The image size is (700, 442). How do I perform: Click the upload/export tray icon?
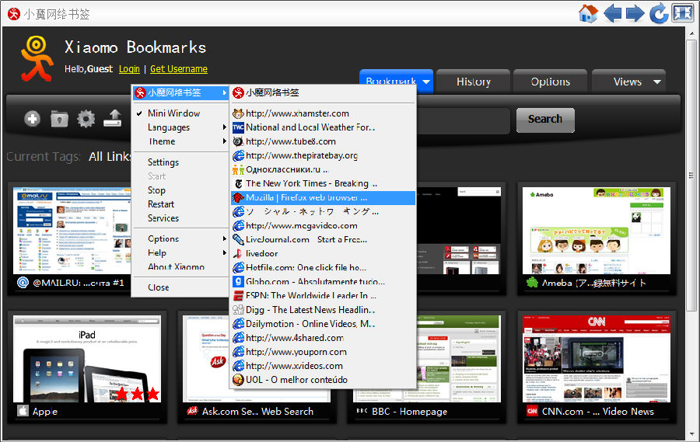point(114,119)
